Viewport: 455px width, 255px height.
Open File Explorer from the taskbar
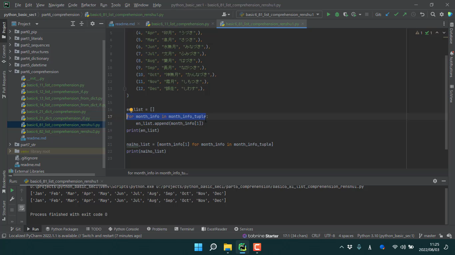(x=227, y=247)
